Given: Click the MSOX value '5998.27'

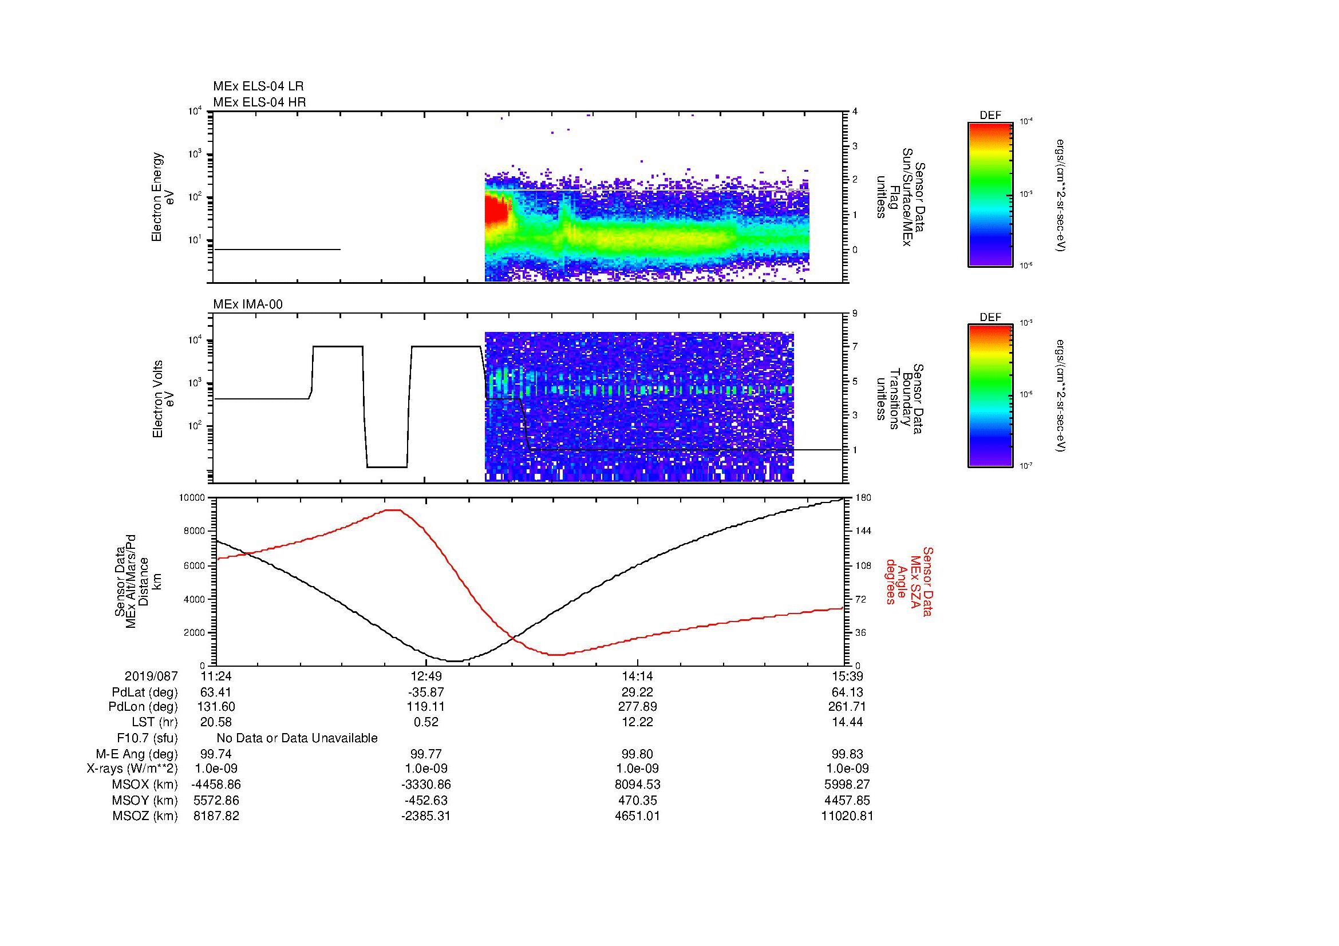Looking at the screenshot, I should point(848,785).
